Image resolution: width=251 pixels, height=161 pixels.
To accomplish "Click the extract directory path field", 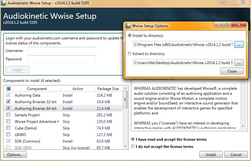I will coord(183,63).
